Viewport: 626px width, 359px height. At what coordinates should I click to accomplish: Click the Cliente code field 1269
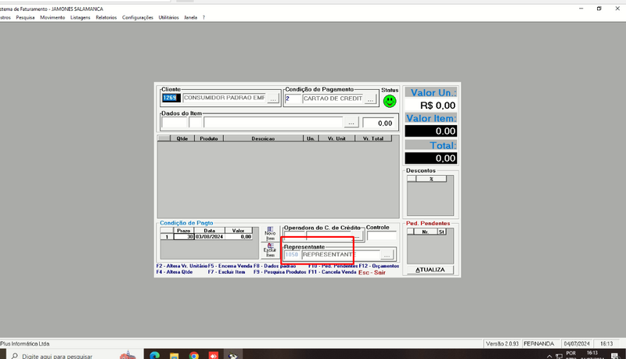point(171,98)
